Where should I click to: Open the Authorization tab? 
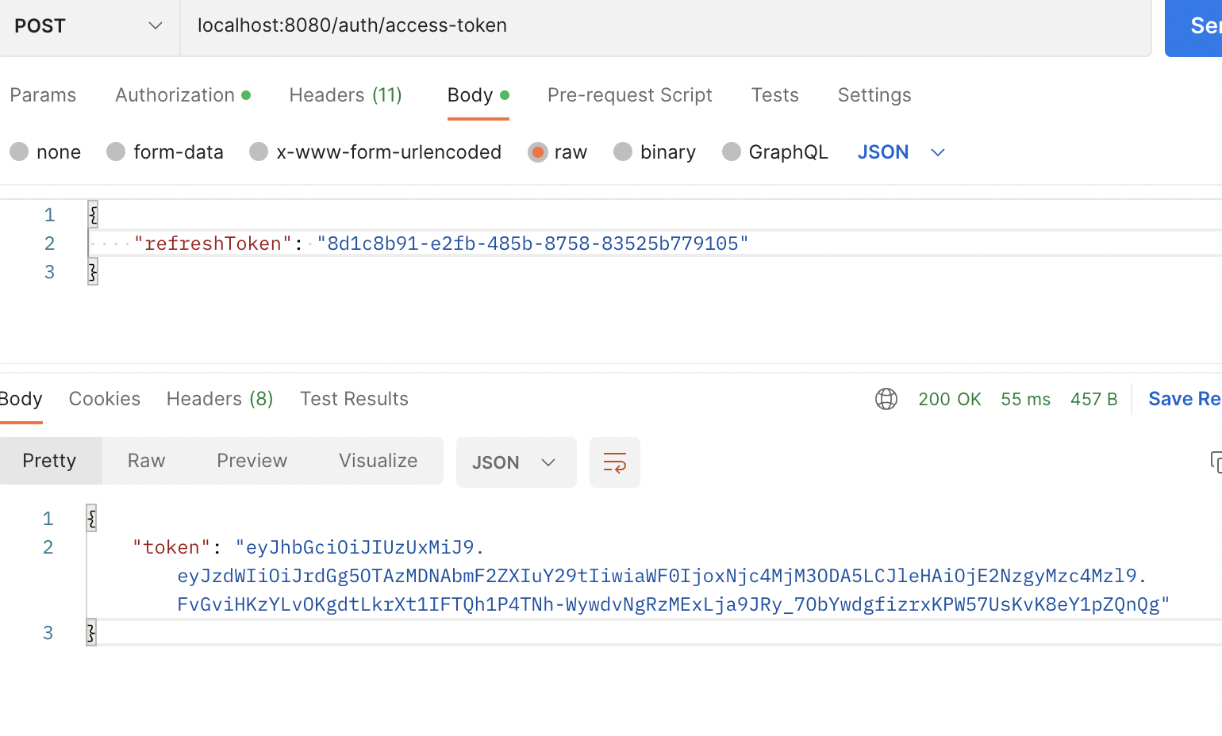point(183,95)
